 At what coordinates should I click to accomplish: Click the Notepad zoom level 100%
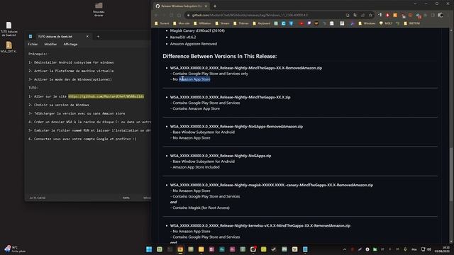(x=126, y=198)
